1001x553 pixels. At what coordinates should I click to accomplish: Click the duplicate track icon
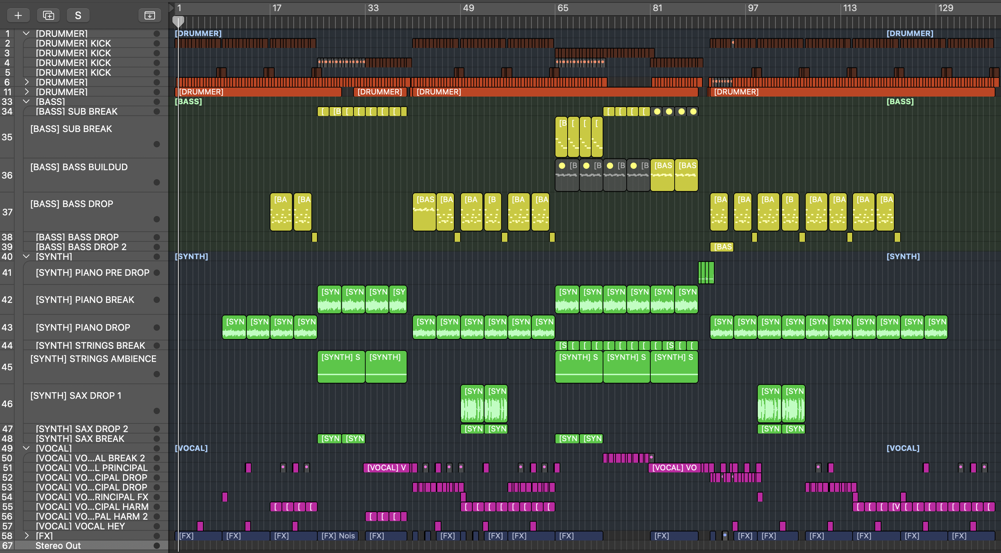48,15
